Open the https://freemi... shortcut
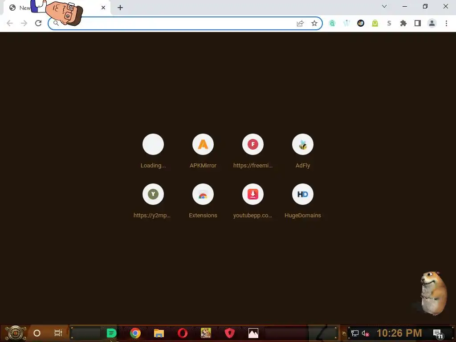The height and width of the screenshot is (342, 456). [x=253, y=152]
